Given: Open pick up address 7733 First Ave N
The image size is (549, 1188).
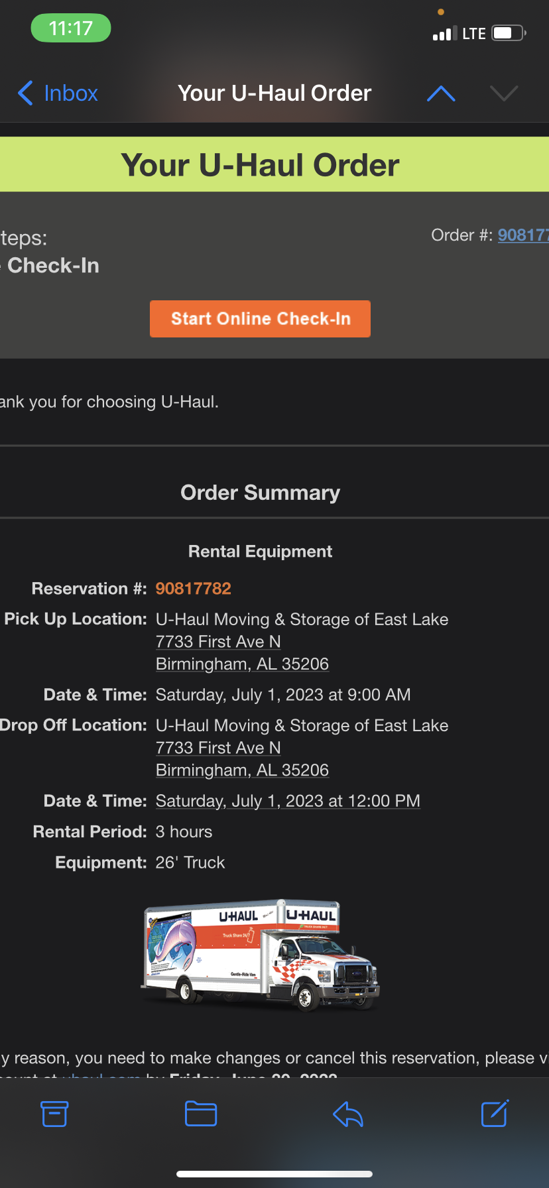Looking at the screenshot, I should tap(218, 642).
